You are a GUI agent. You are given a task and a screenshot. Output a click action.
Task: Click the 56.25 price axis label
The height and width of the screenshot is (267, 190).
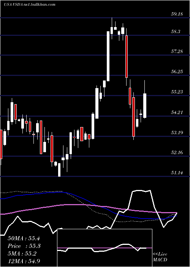177,72
